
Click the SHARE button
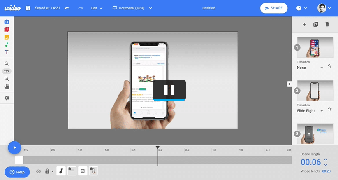click(273, 8)
